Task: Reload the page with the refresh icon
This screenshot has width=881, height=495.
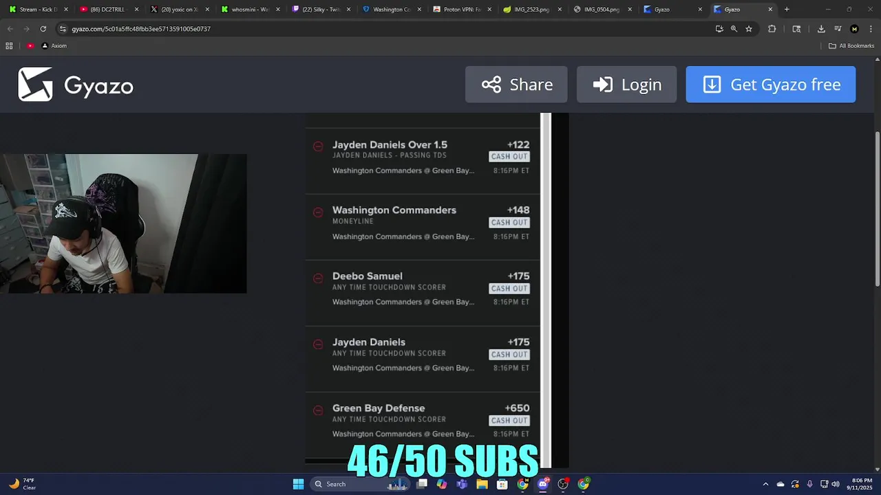Action: [43, 29]
